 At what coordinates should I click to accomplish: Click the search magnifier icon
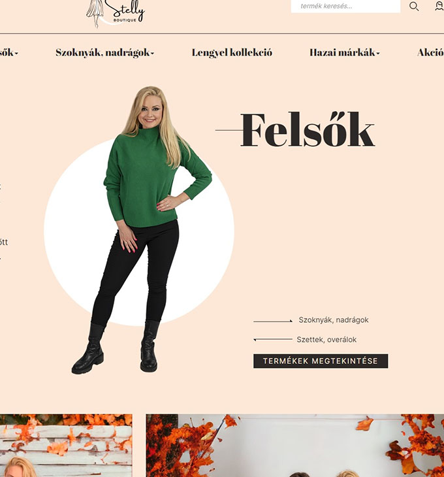point(414,6)
